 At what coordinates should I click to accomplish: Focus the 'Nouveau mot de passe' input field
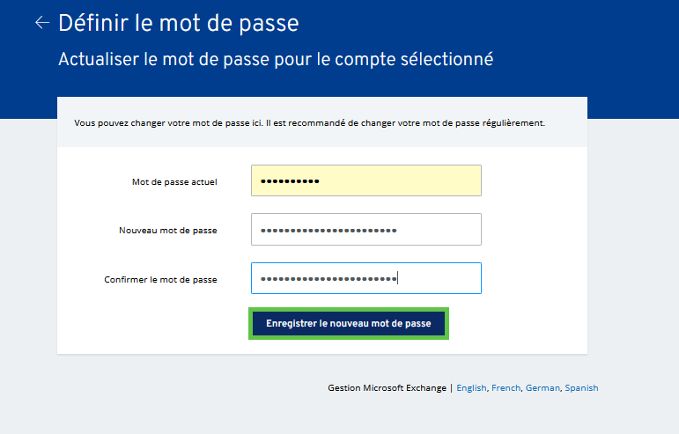pos(365,230)
